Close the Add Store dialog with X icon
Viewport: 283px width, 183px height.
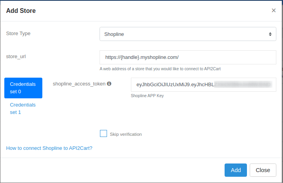tap(274, 11)
